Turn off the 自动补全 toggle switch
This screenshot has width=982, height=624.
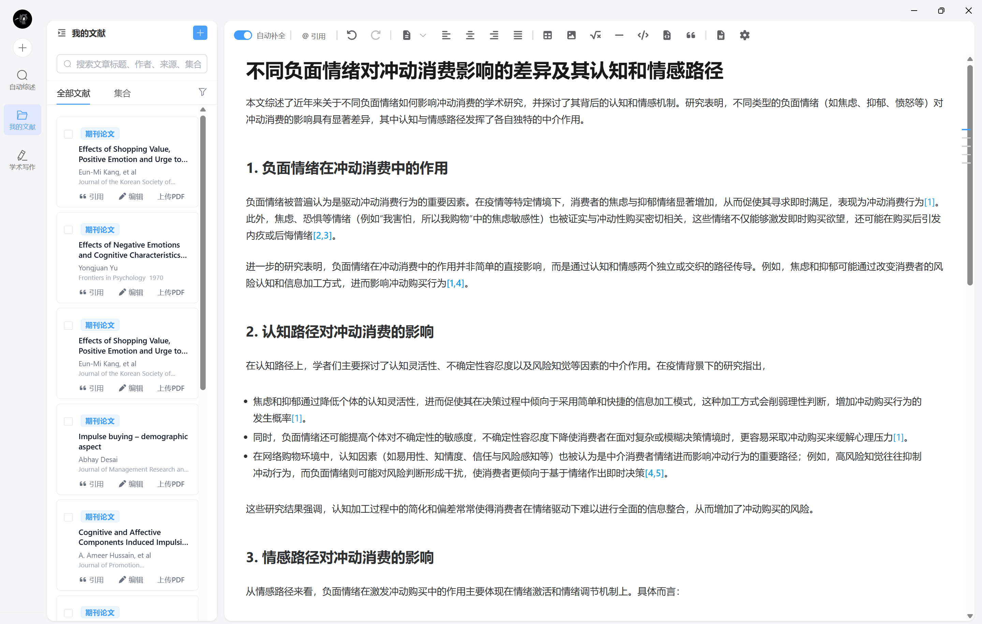click(243, 35)
